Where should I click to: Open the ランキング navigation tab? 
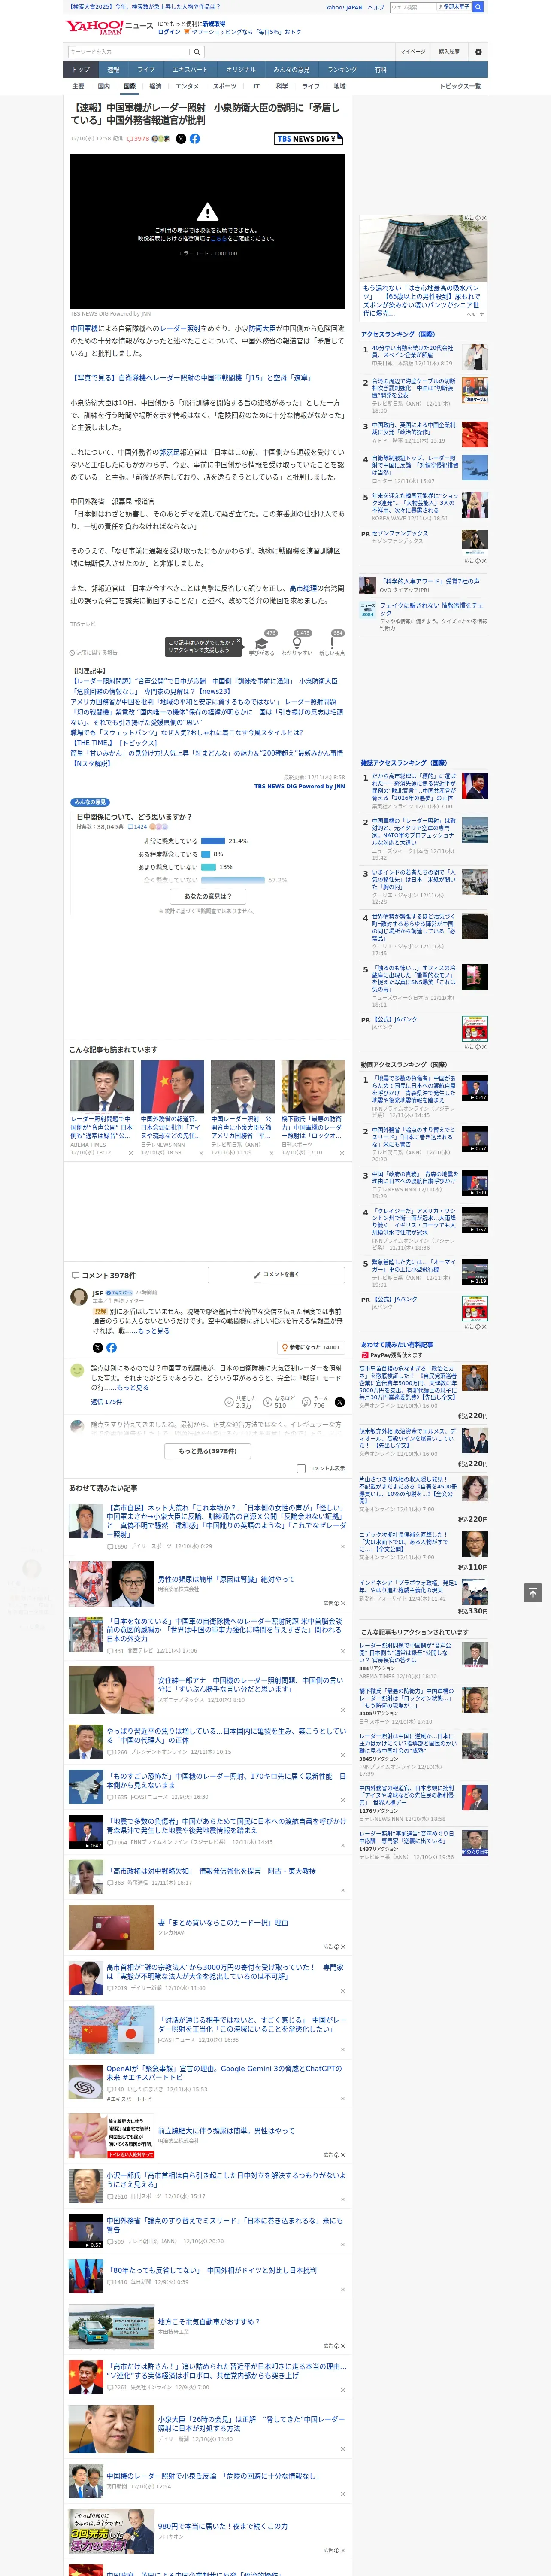click(342, 70)
